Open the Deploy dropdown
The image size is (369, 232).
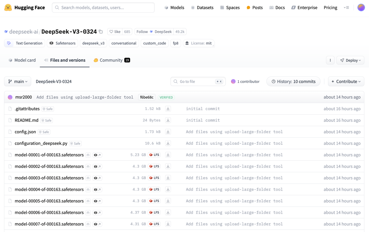(350, 60)
